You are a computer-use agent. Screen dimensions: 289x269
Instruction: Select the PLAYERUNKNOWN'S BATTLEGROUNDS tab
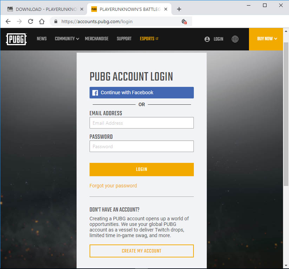click(129, 9)
